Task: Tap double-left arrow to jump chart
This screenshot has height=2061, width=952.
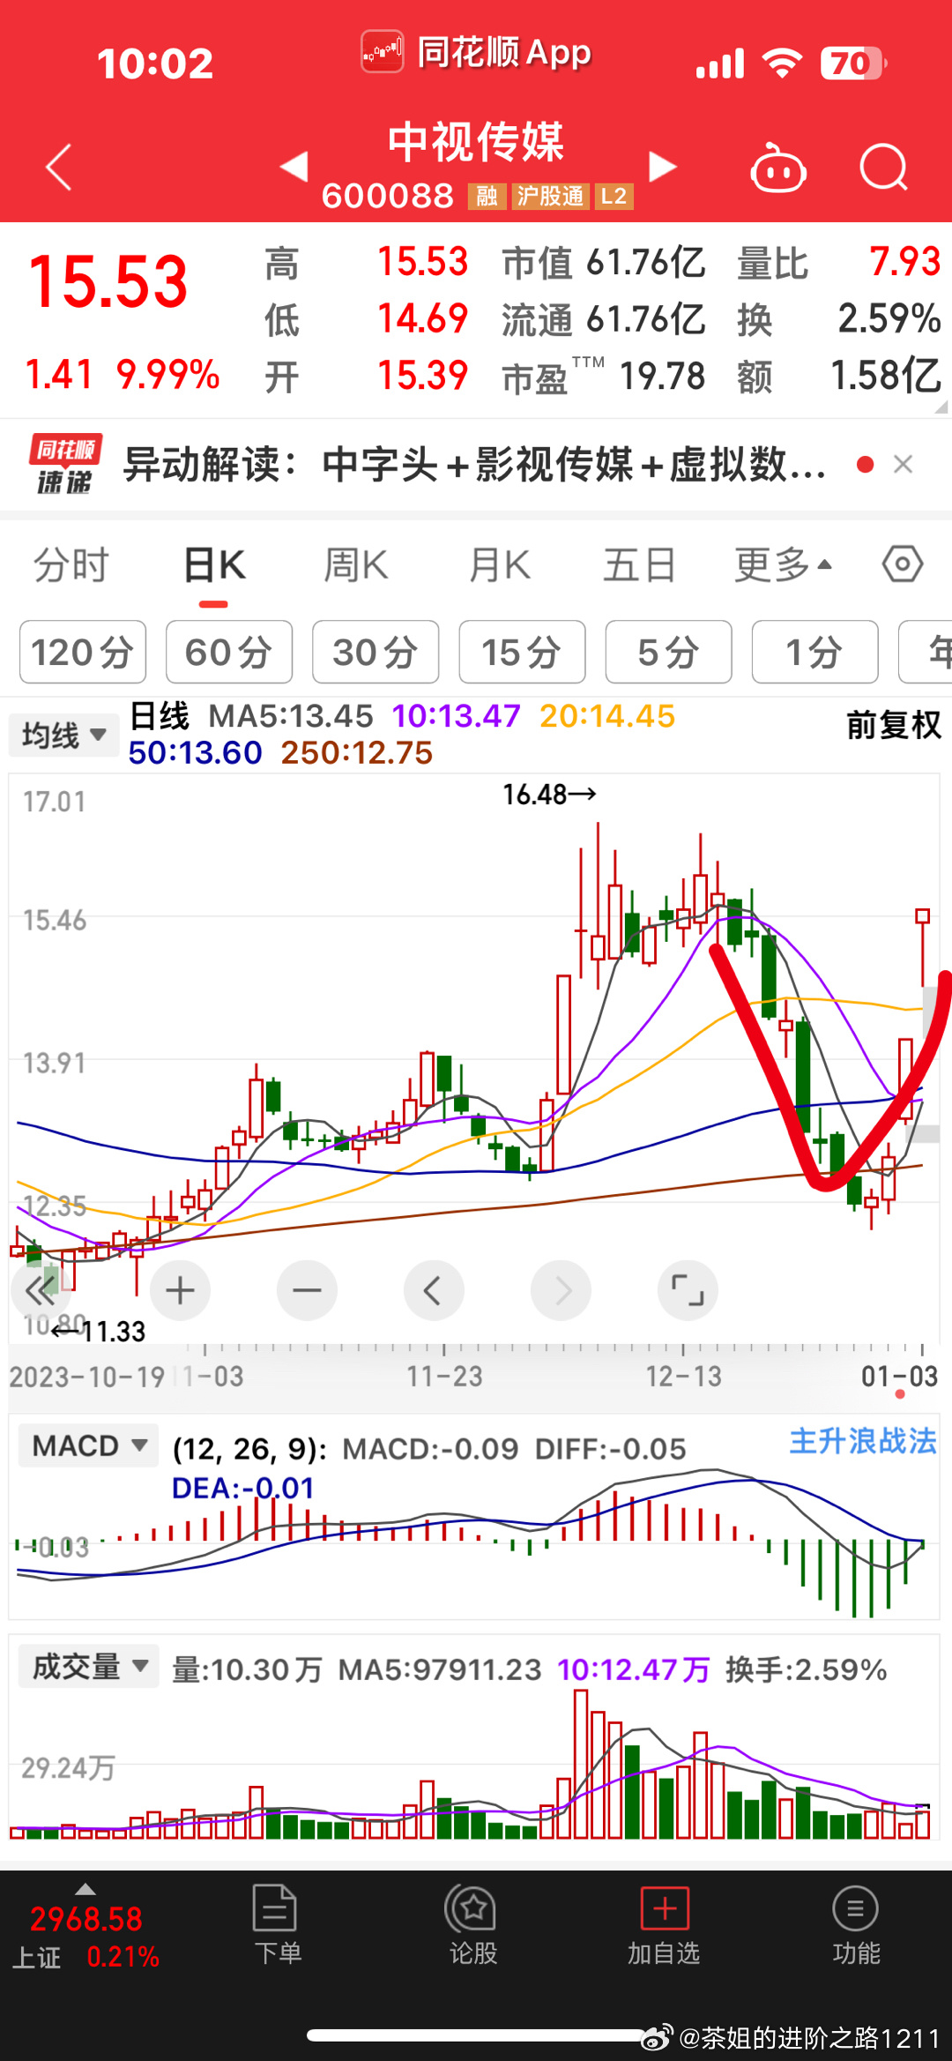Action: click(41, 1290)
